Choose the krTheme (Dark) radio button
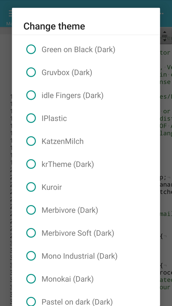This screenshot has width=172, height=306. pos(31,164)
